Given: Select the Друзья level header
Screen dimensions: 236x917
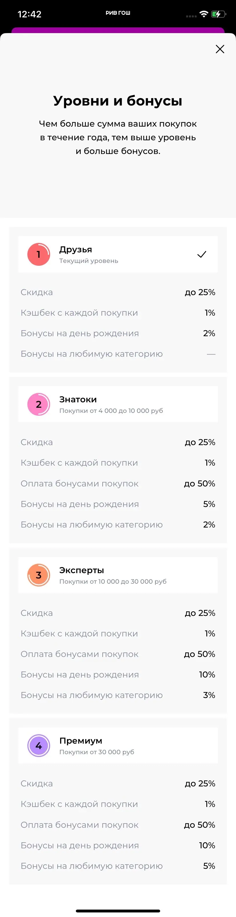Looking at the screenshot, I should [117, 254].
